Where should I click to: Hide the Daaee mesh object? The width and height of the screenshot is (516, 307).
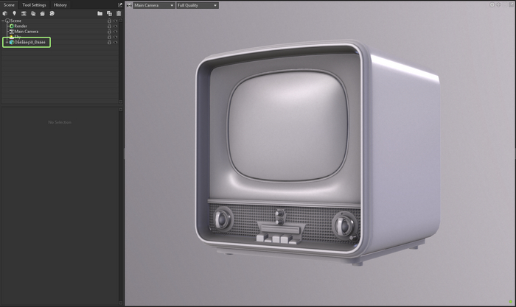[115, 43]
